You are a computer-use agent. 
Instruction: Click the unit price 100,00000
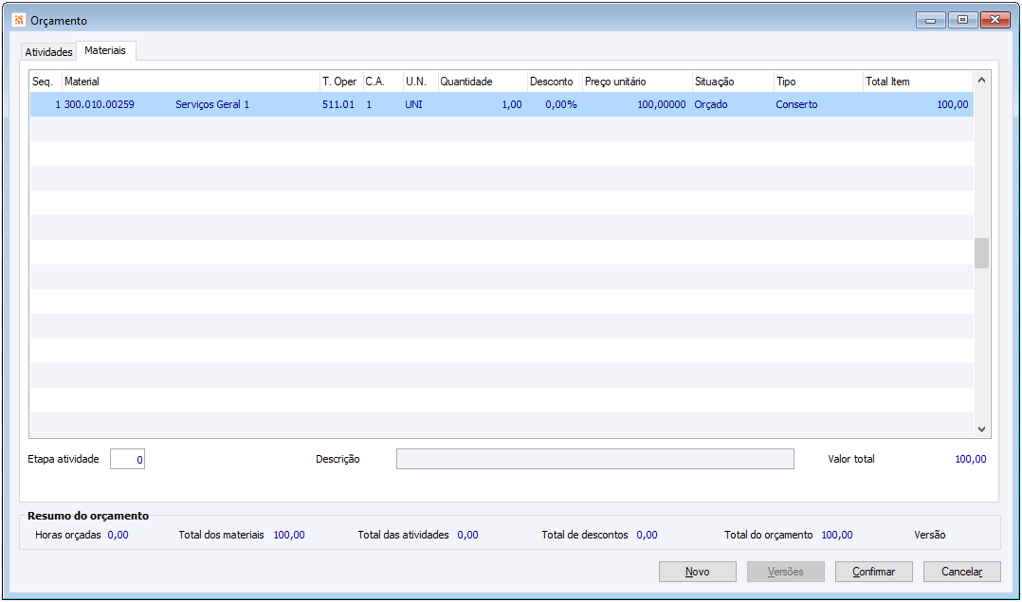662,104
